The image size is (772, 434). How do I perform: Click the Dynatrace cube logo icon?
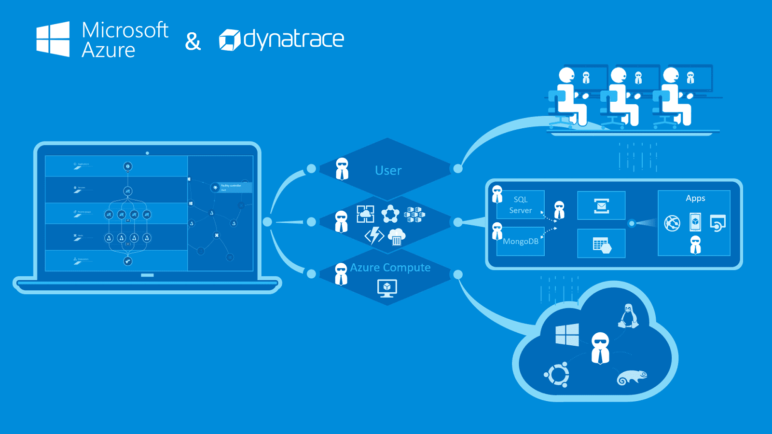click(x=230, y=40)
